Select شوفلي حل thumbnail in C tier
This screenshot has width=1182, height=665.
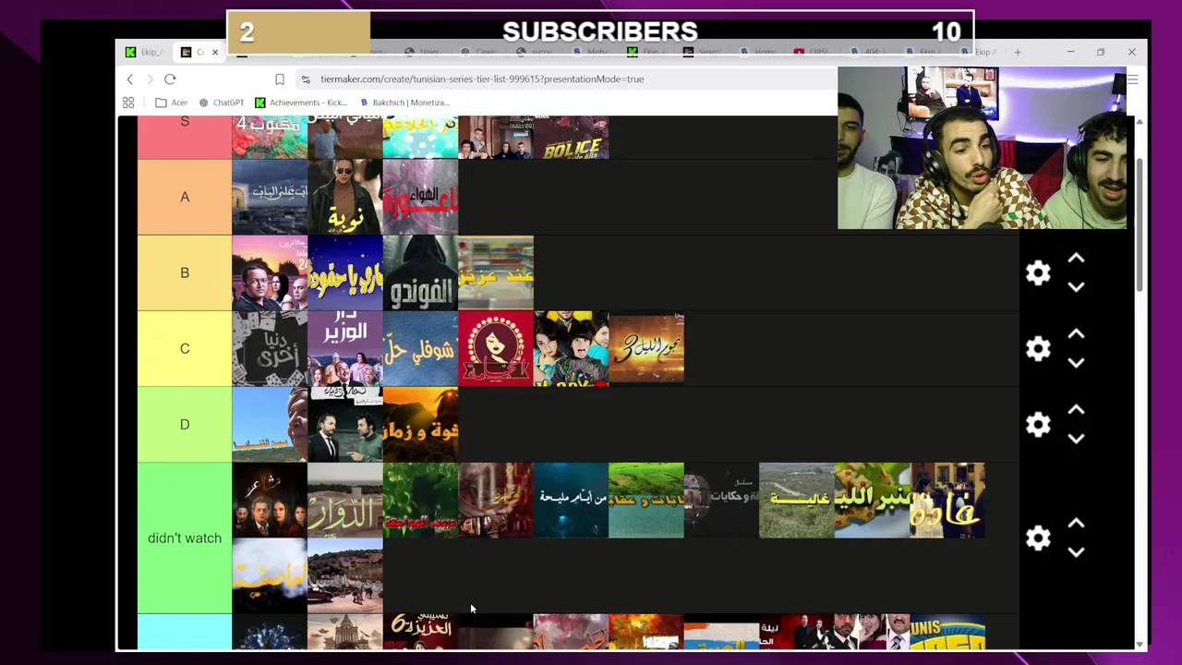tap(420, 348)
